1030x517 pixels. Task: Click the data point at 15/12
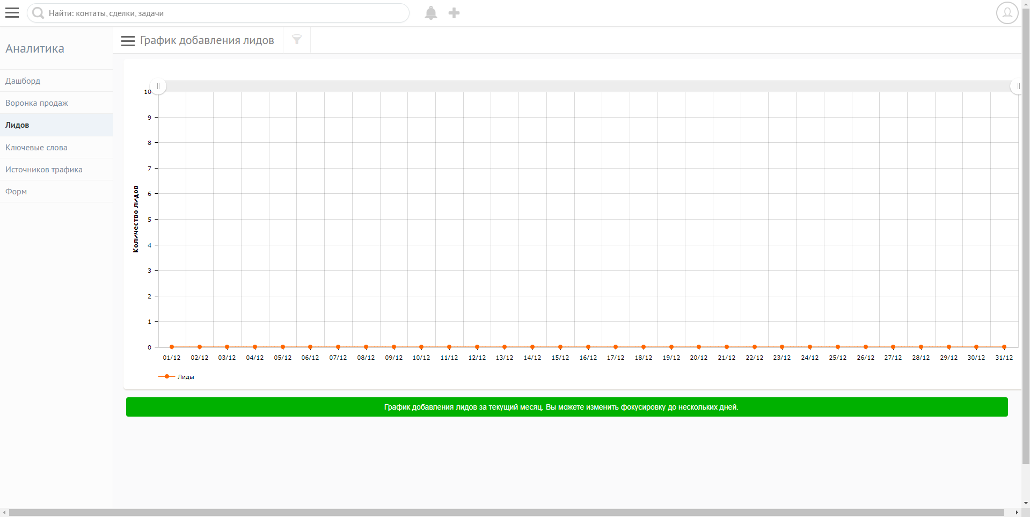coord(560,347)
